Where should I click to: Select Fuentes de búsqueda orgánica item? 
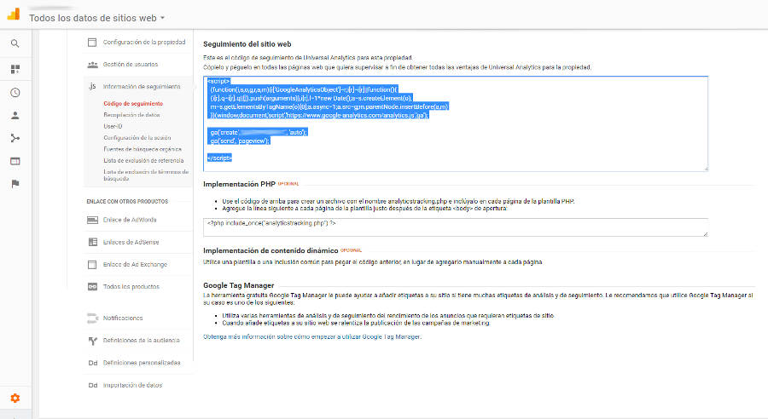143,149
